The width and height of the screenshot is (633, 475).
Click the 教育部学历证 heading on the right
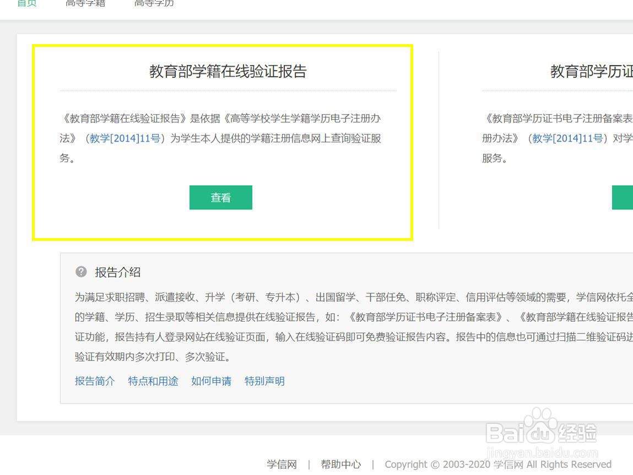[589, 71]
